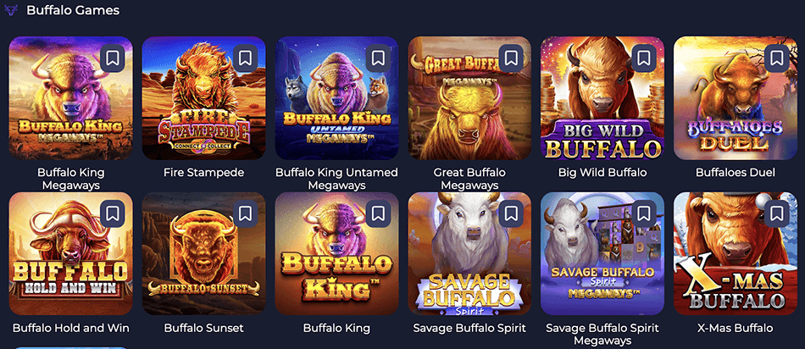Bookmark the Buffaloes Duel game
This screenshot has height=349, width=805.
tap(777, 58)
